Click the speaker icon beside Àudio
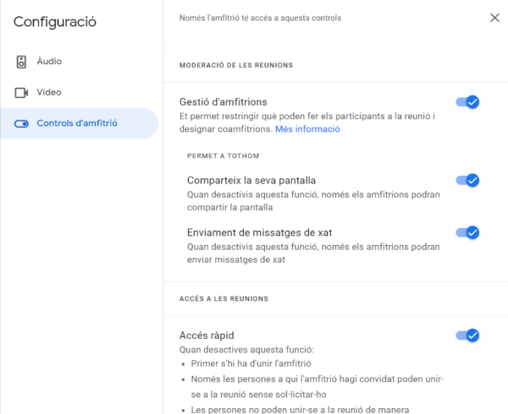Viewport: 508px width, 414px height. pyautogui.click(x=21, y=62)
